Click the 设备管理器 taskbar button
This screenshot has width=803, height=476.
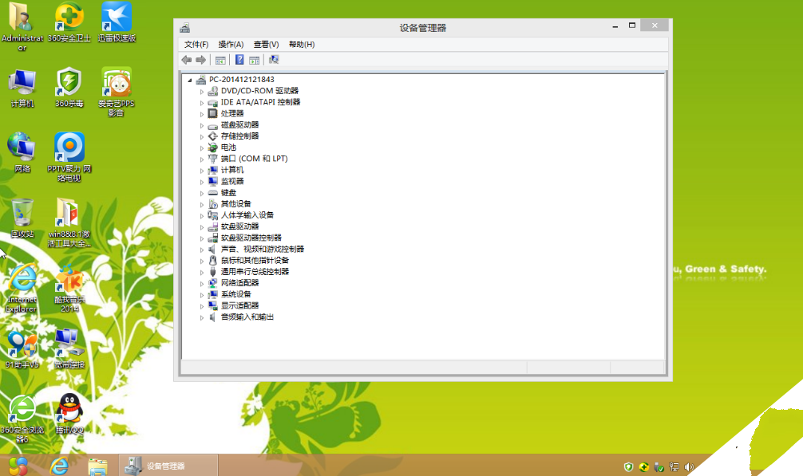168,466
